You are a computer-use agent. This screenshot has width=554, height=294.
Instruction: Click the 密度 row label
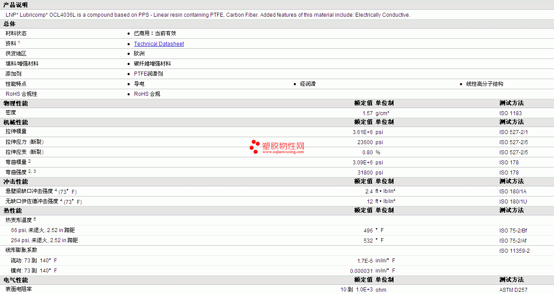pyautogui.click(x=11, y=113)
